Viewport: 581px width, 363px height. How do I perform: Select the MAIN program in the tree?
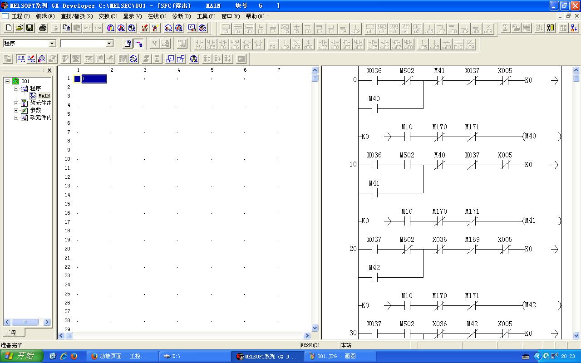click(44, 96)
